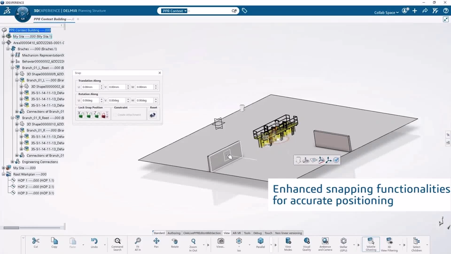
Task: Collapse the Root Workplan node
Action: 3,174
